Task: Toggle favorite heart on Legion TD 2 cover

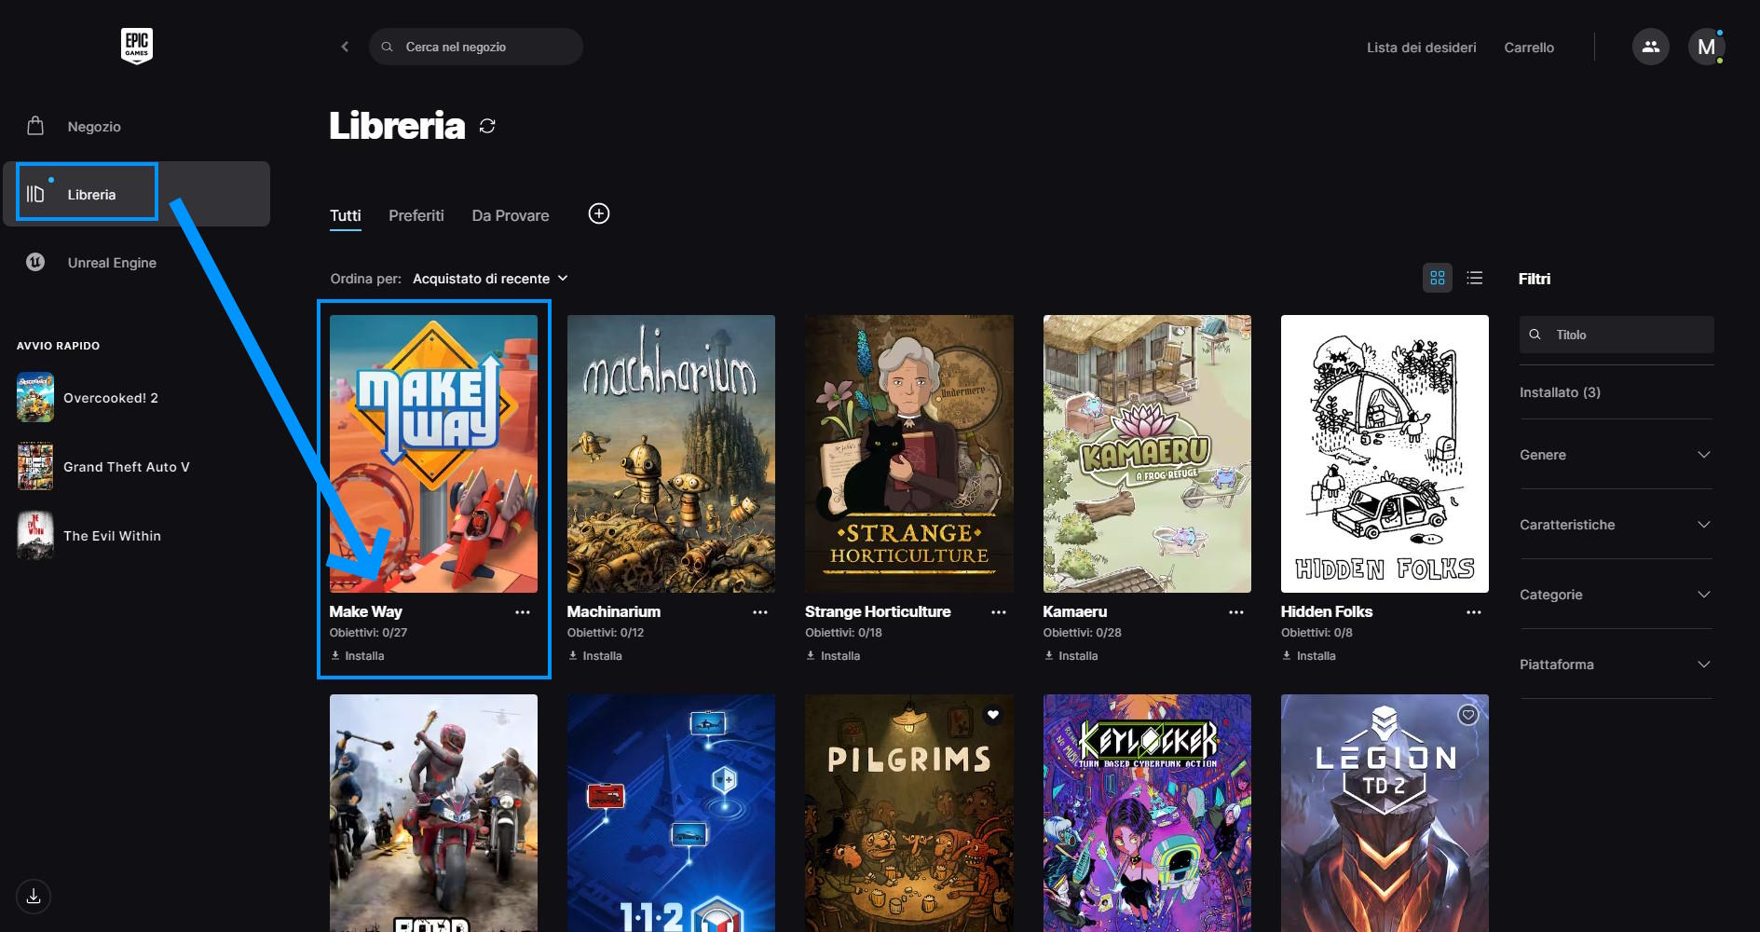Action: [1468, 715]
